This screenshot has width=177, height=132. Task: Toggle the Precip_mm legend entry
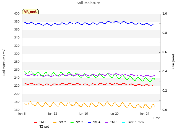[133, 122]
